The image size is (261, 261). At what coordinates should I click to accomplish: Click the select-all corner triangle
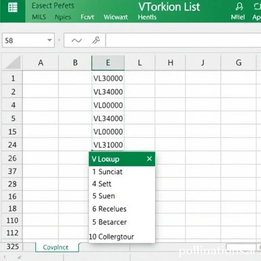pos(13,63)
